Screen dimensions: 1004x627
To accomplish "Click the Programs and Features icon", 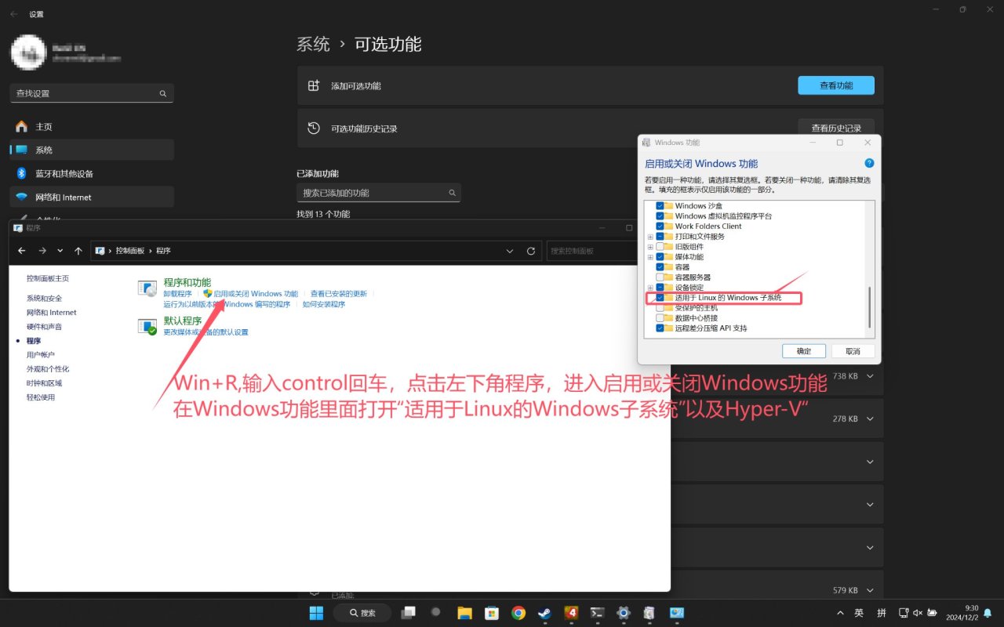I will pos(147,288).
